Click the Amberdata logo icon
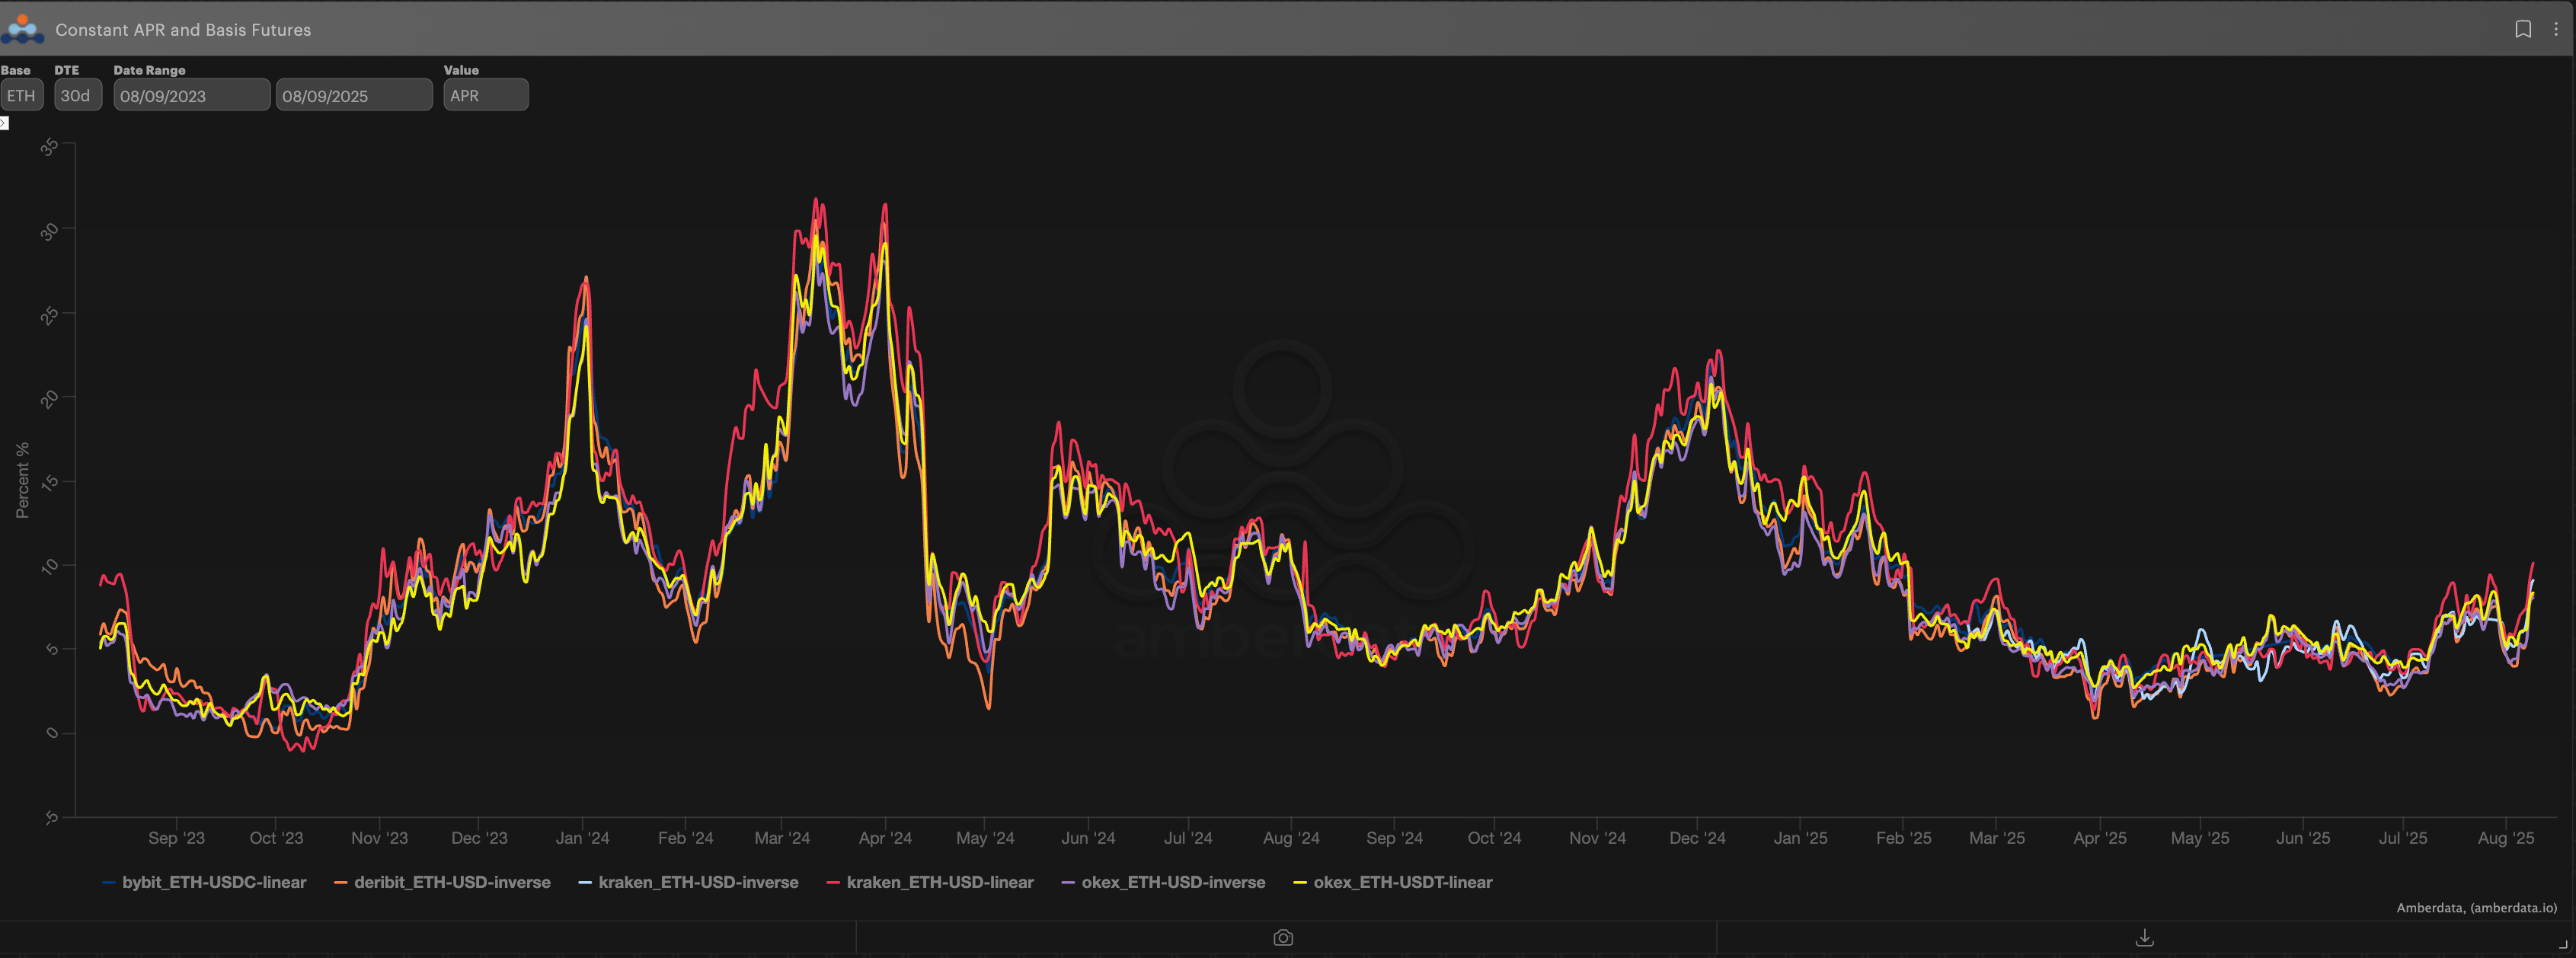2576x958 pixels. coord(22,29)
